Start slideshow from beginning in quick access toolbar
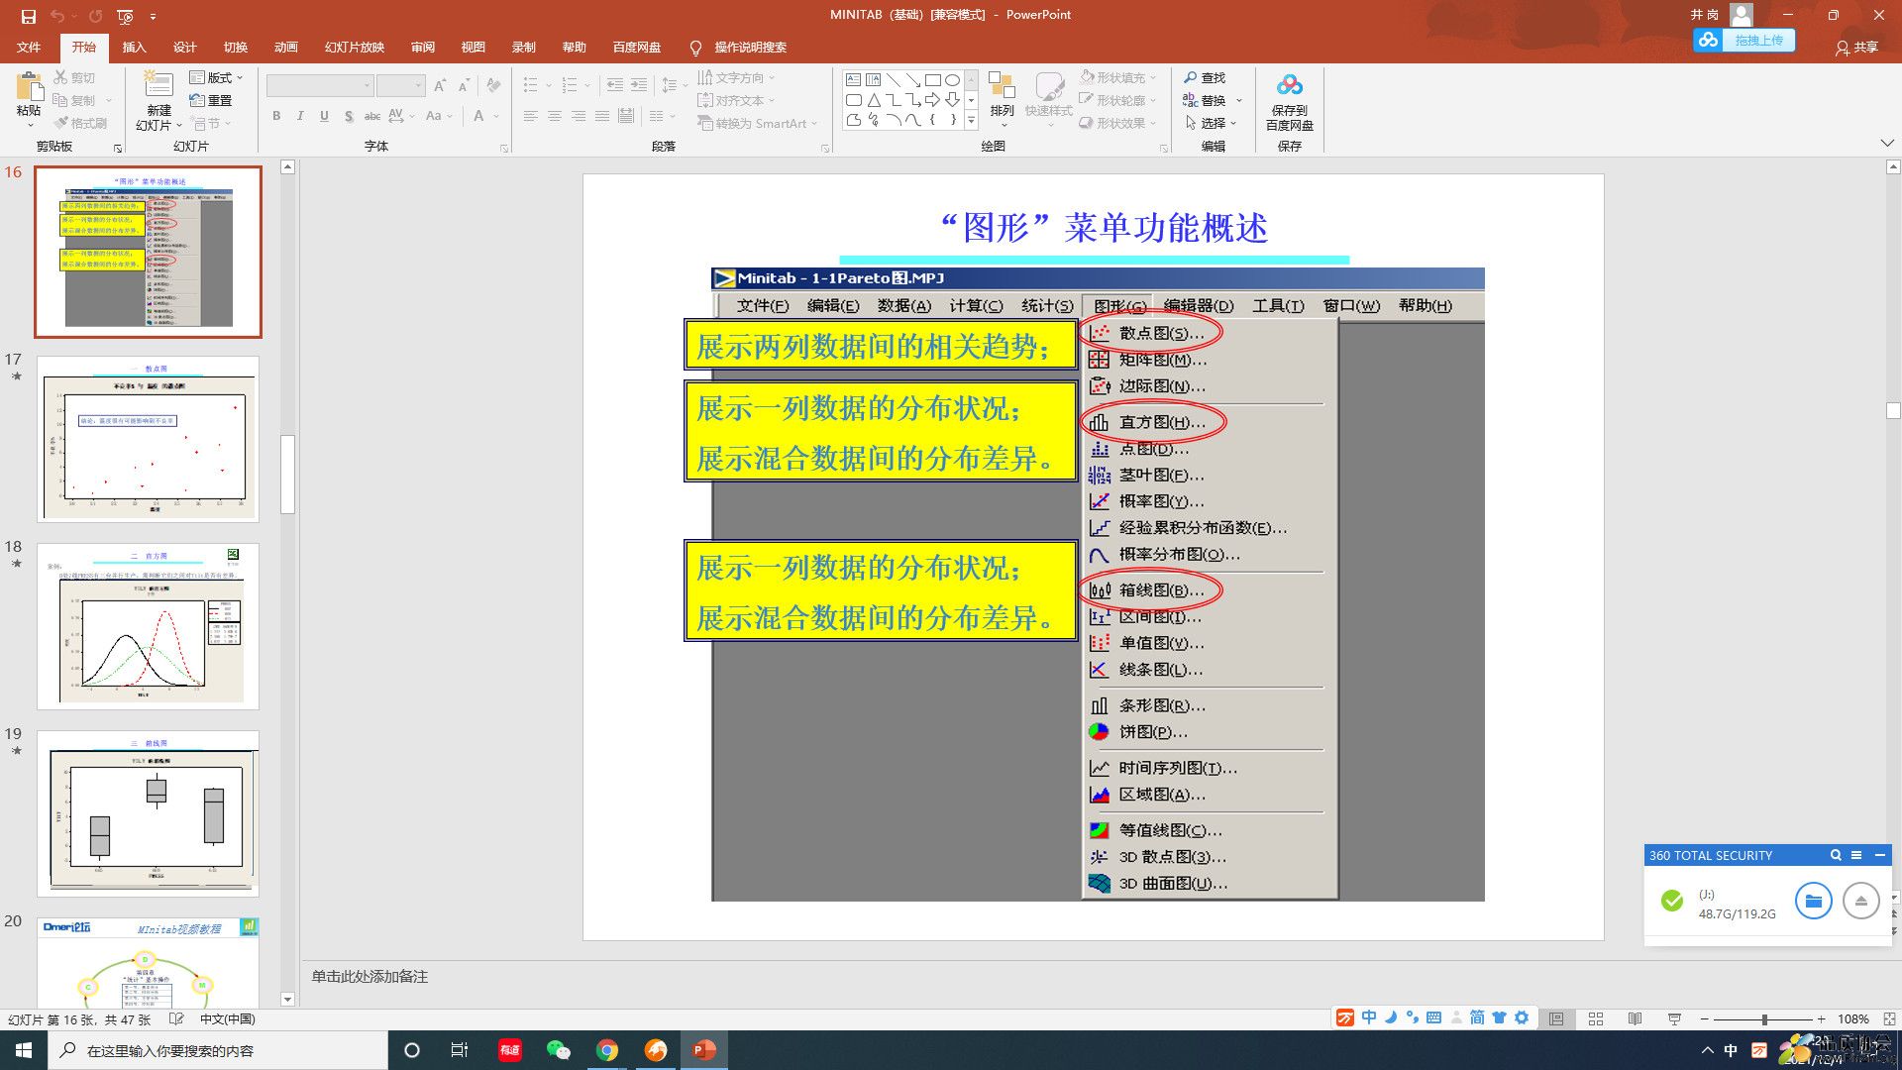This screenshot has height=1070, width=1902. pos(125,16)
